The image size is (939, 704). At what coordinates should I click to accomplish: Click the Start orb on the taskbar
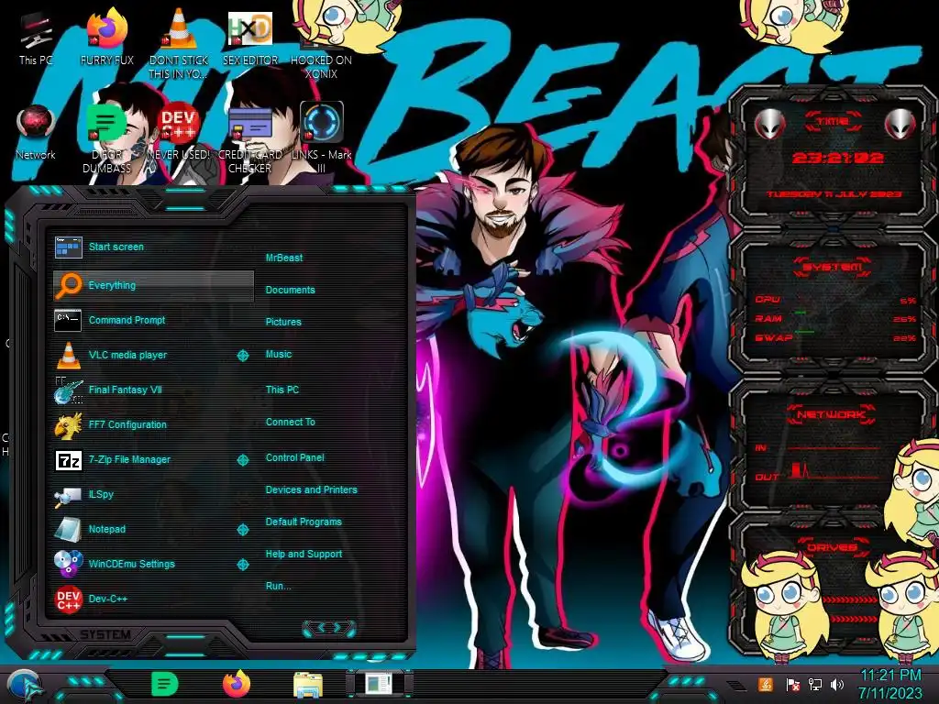tap(23, 686)
